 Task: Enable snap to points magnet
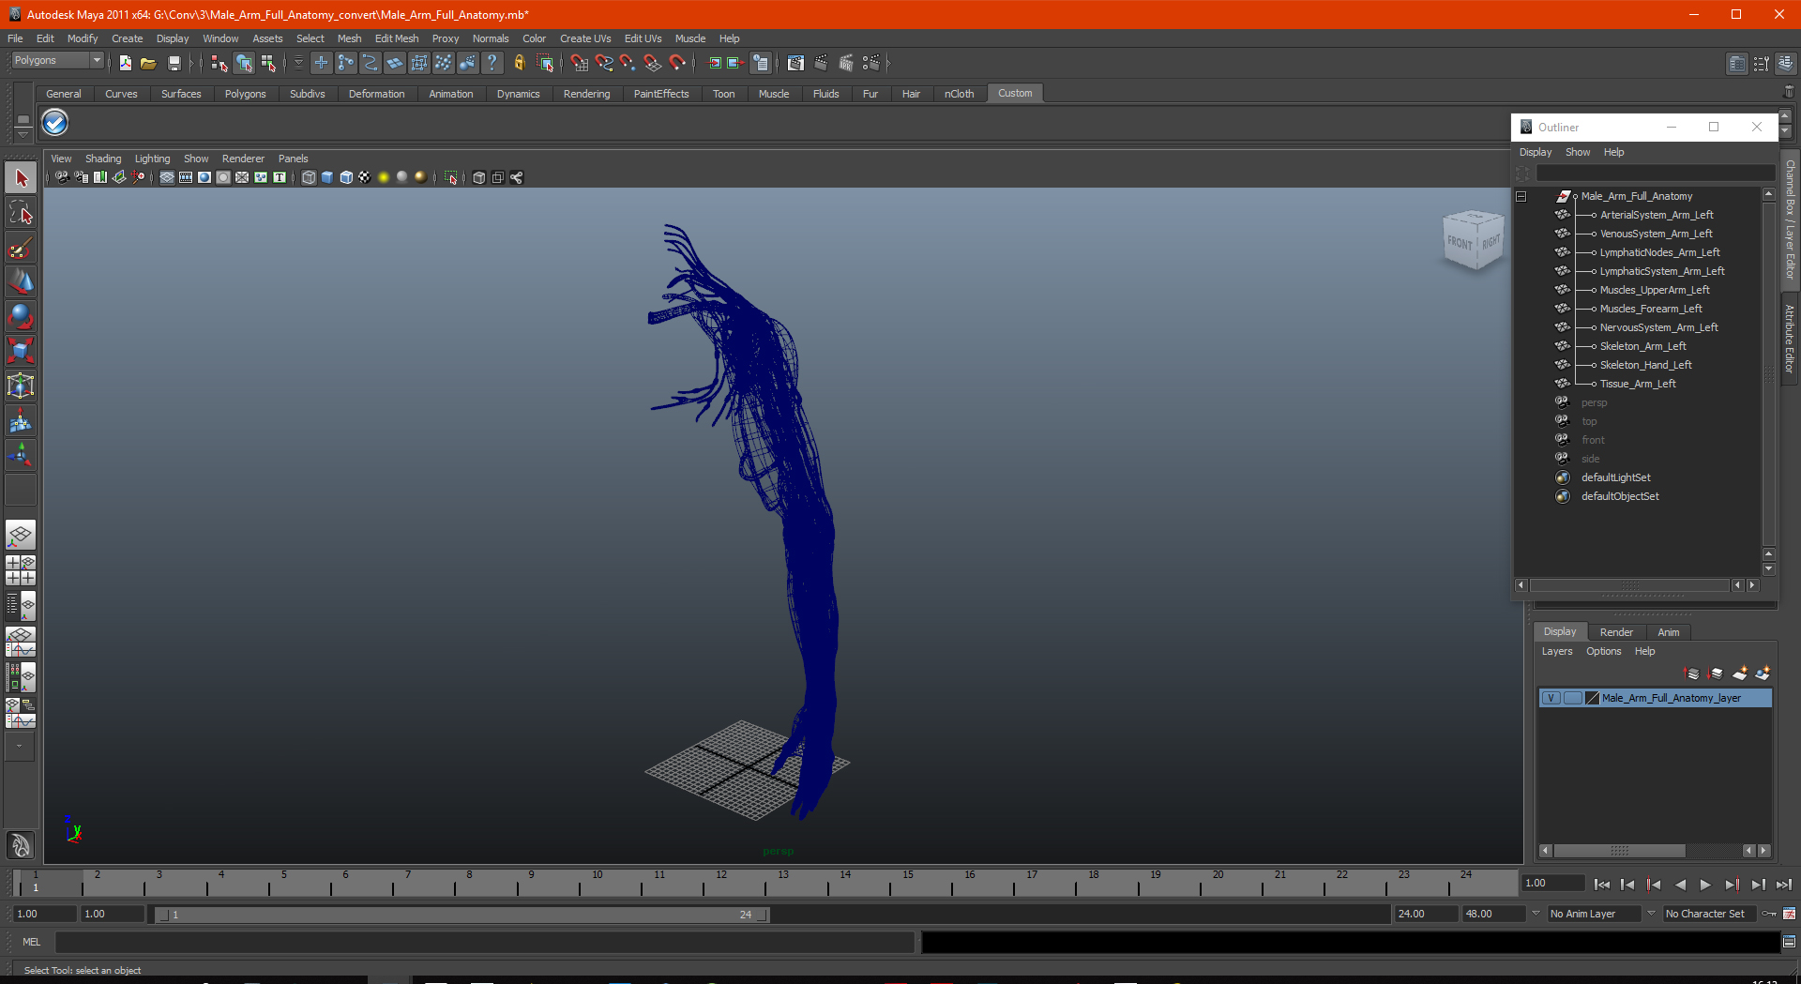628,63
